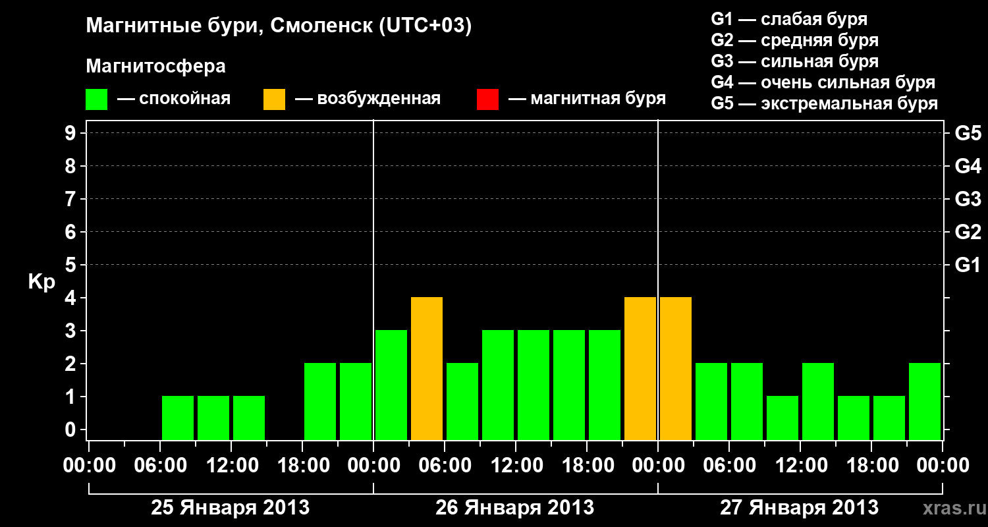Click the 'Kp' axis label
This screenshot has height=527, width=988.
pyautogui.click(x=42, y=282)
